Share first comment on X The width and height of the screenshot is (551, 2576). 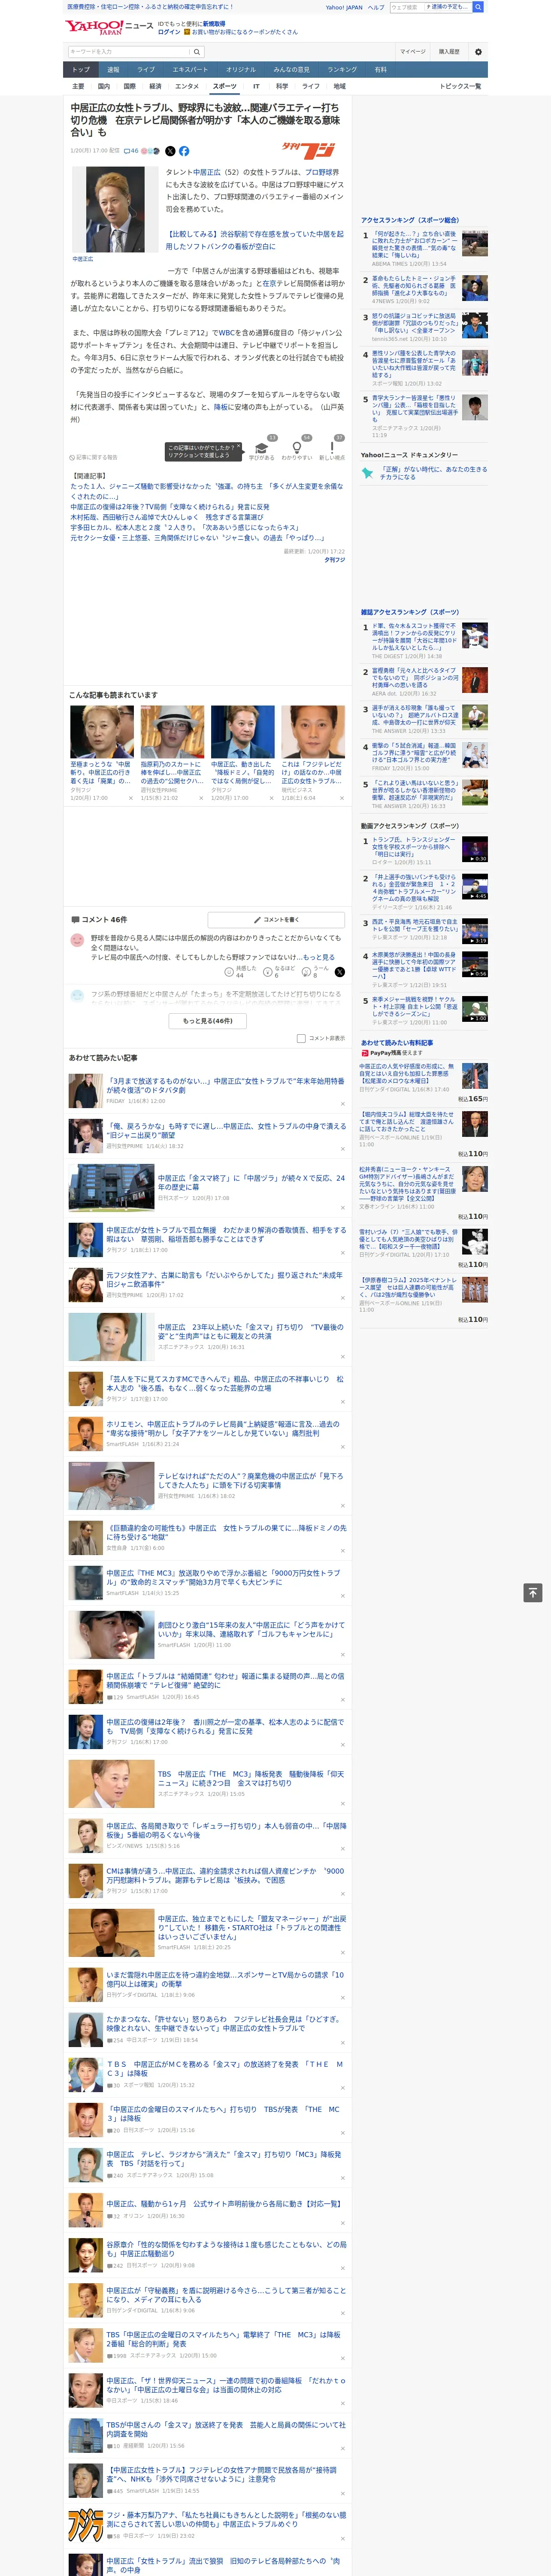tap(340, 971)
